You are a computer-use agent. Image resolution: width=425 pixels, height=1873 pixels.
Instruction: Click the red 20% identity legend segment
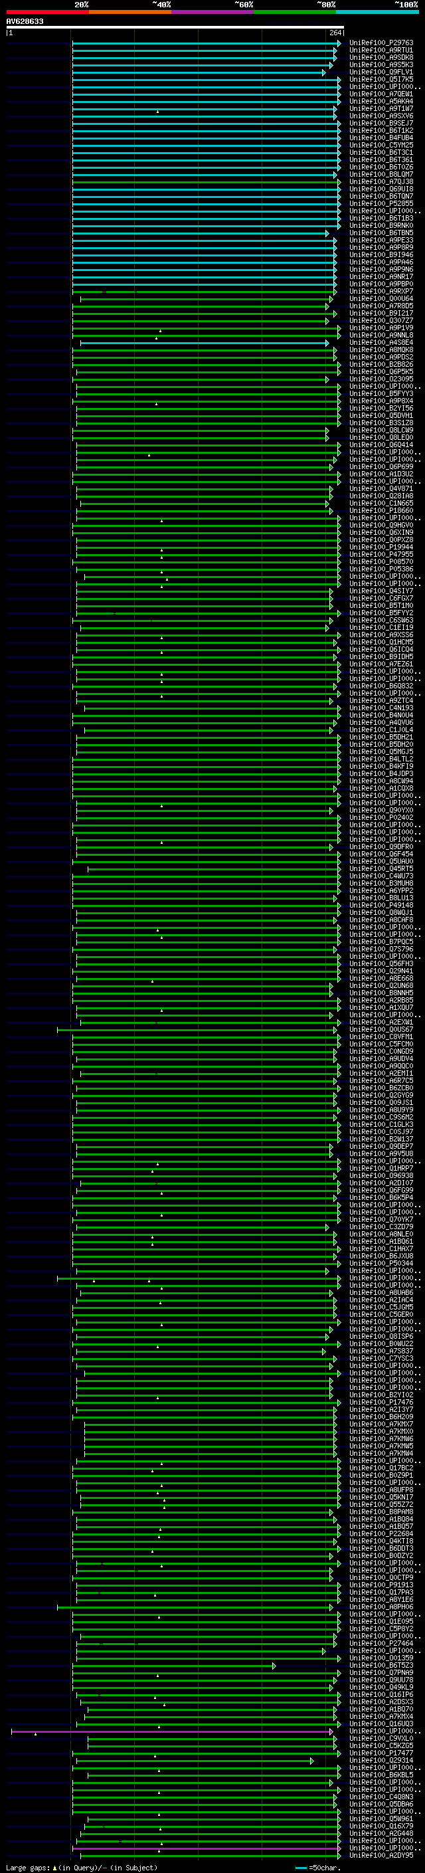[x=47, y=12]
